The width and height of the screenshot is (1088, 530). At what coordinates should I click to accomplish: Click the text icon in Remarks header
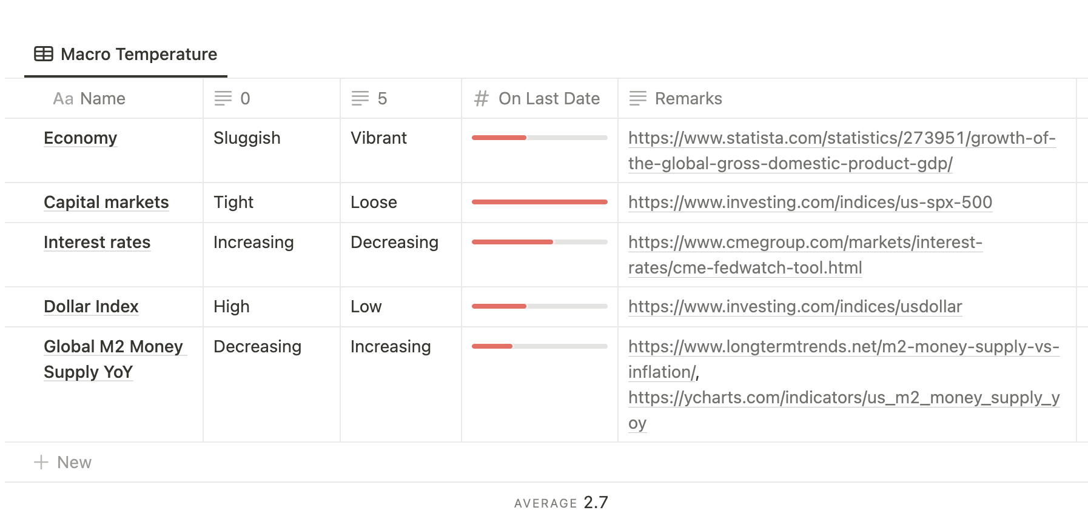point(638,98)
